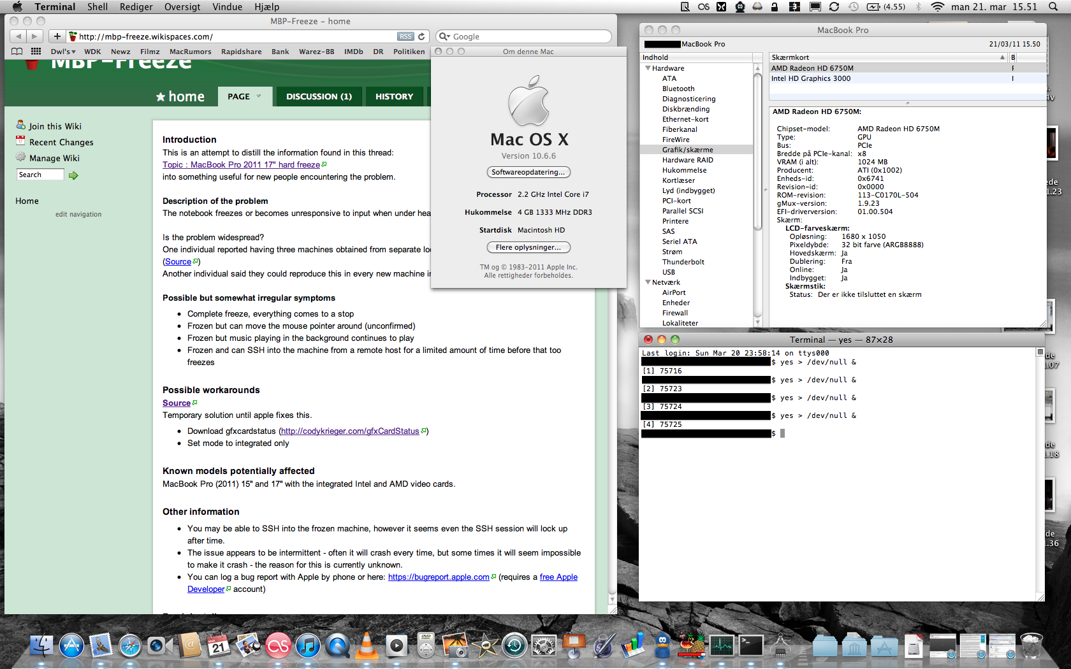Switch to the DISCUSSION (1) tab
Screen dimensions: 1071x669
(319, 96)
